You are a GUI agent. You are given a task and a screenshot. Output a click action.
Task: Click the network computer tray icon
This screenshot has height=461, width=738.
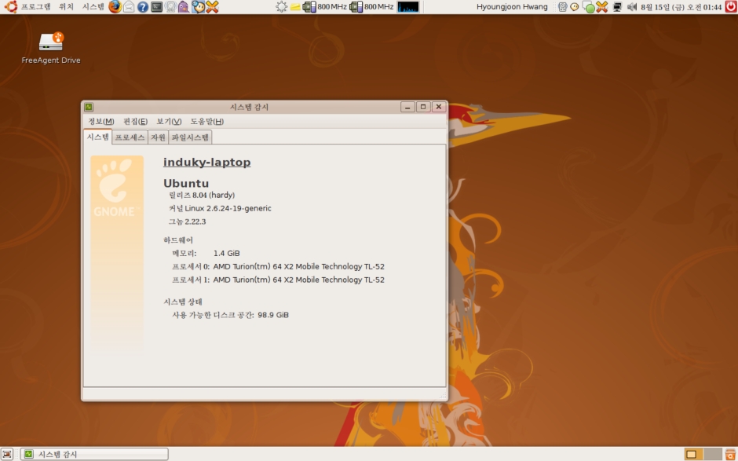click(x=617, y=6)
